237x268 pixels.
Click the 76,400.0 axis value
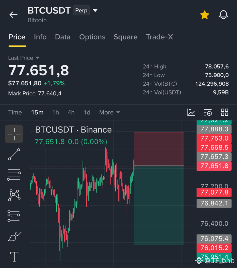pyautogui.click(x=214, y=224)
